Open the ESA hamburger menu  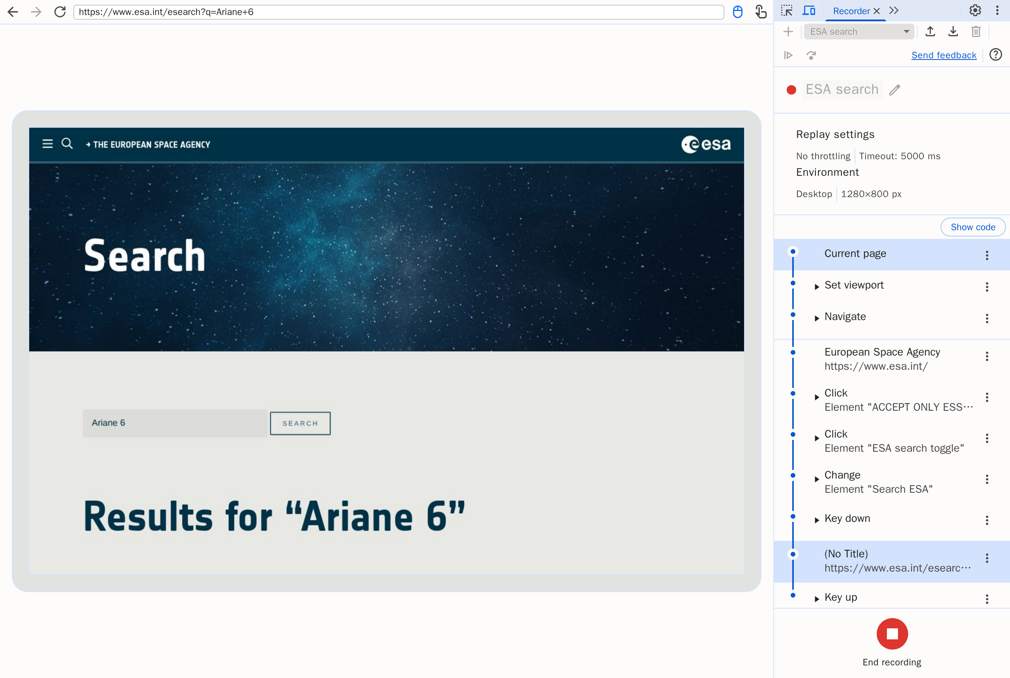click(x=48, y=143)
